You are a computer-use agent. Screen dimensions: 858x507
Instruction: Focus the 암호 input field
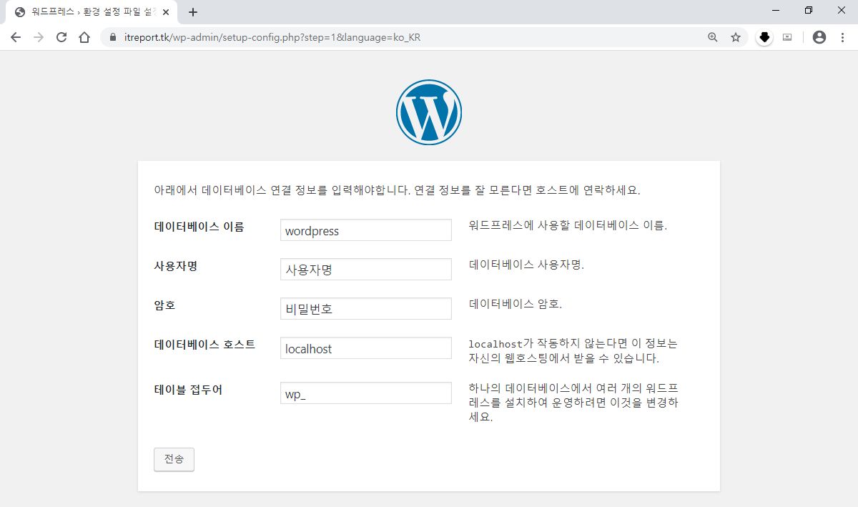tap(366, 309)
